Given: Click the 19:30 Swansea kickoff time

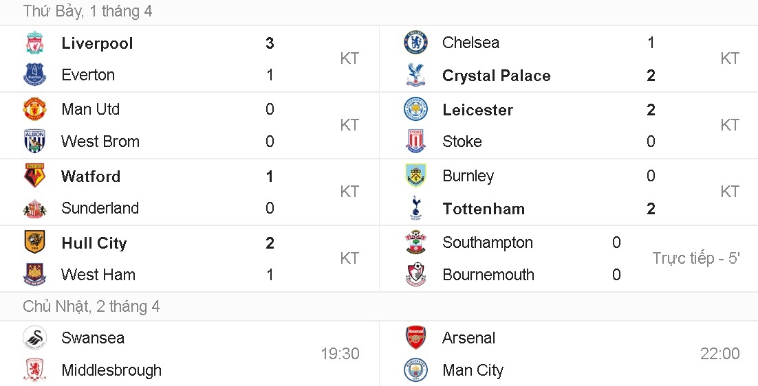Looking at the screenshot, I should (x=340, y=354).
